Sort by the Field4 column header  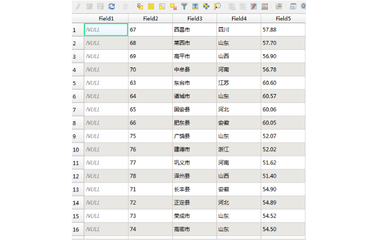tap(239, 18)
